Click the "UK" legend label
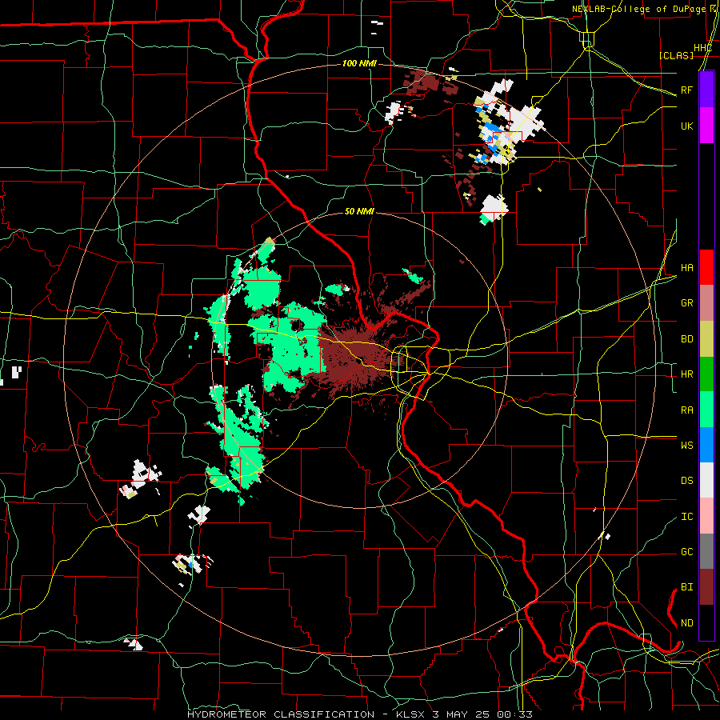The height and width of the screenshot is (720, 720). [686, 126]
